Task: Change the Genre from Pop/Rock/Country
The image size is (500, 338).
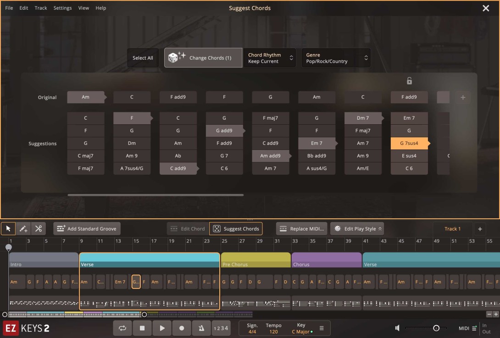Action: tap(336, 57)
